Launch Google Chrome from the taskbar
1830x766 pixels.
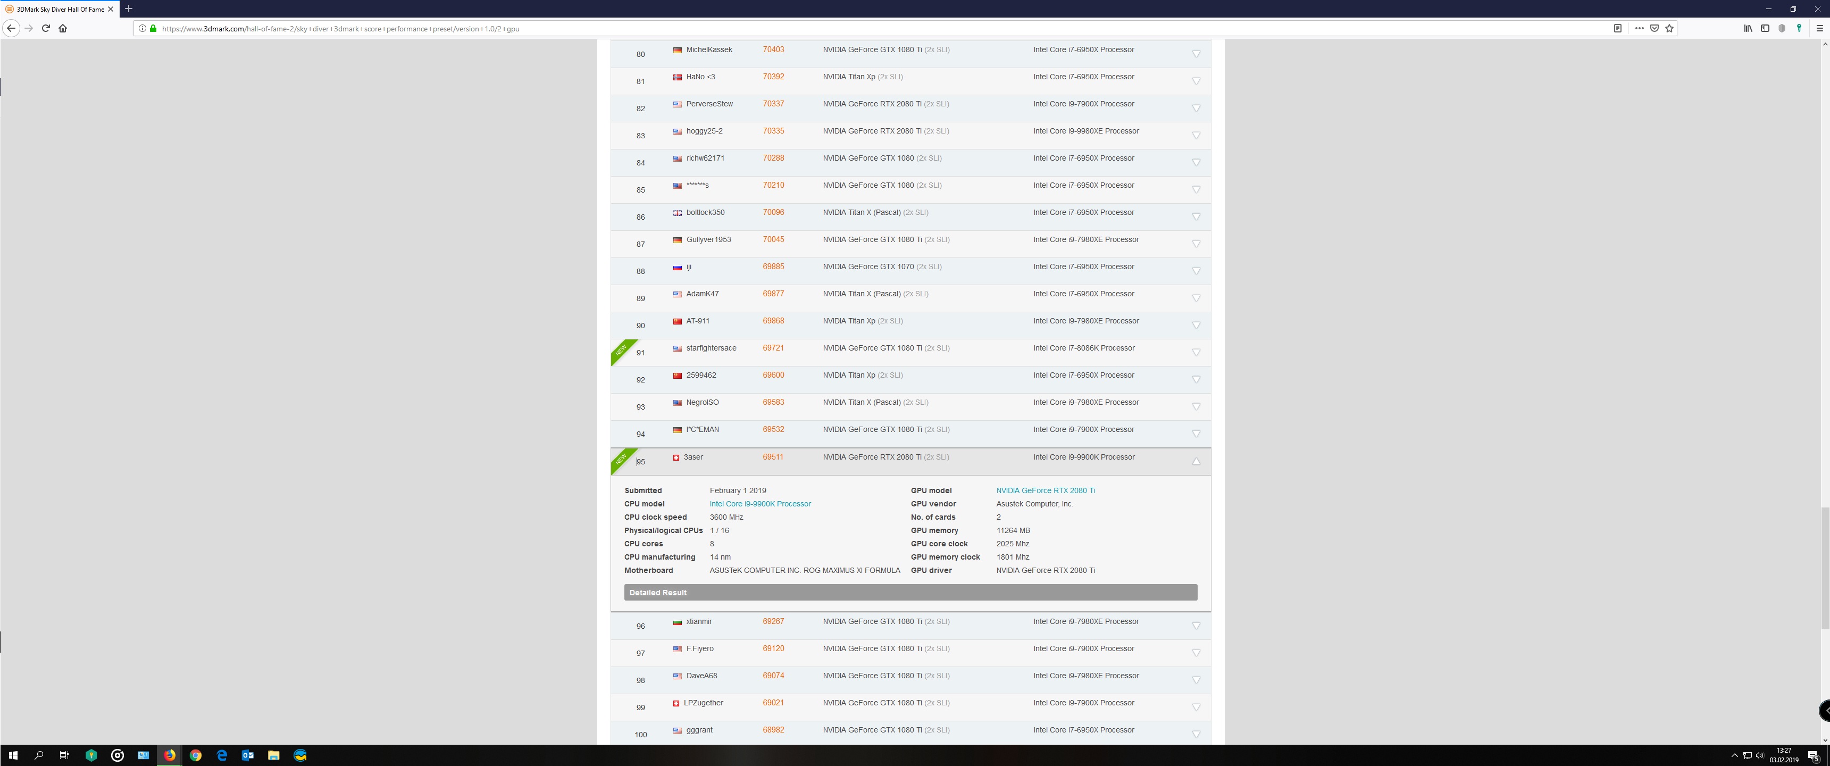(x=196, y=755)
